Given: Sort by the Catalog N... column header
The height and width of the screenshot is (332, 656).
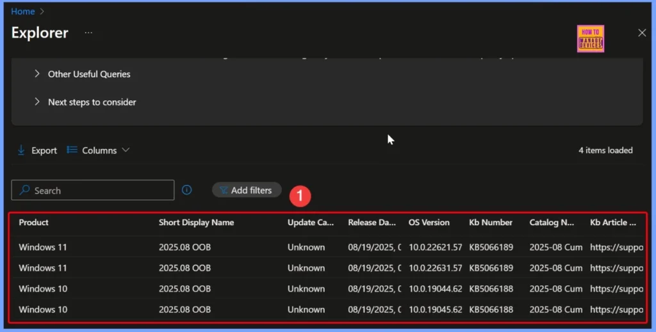Looking at the screenshot, I should pyautogui.click(x=552, y=222).
